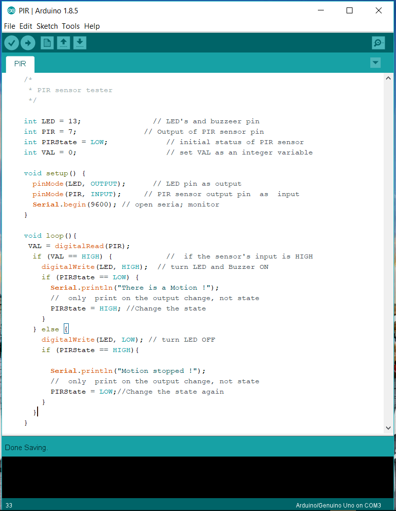Click line number 33 in status bar
This screenshot has width=396, height=511.
coord(9,506)
